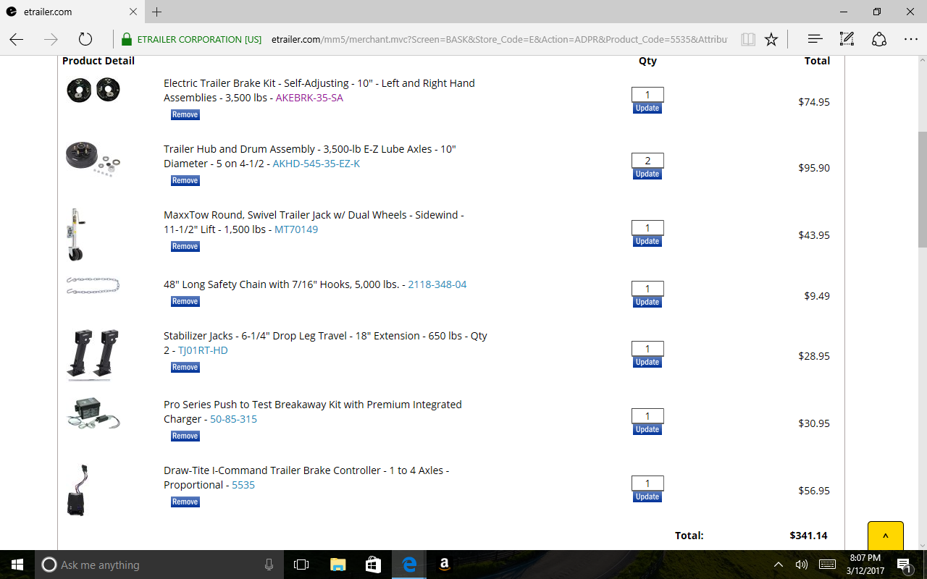The image size is (927, 579).
Task: Update quantity for Draw-Tite Brake Controller
Action: pos(647,496)
